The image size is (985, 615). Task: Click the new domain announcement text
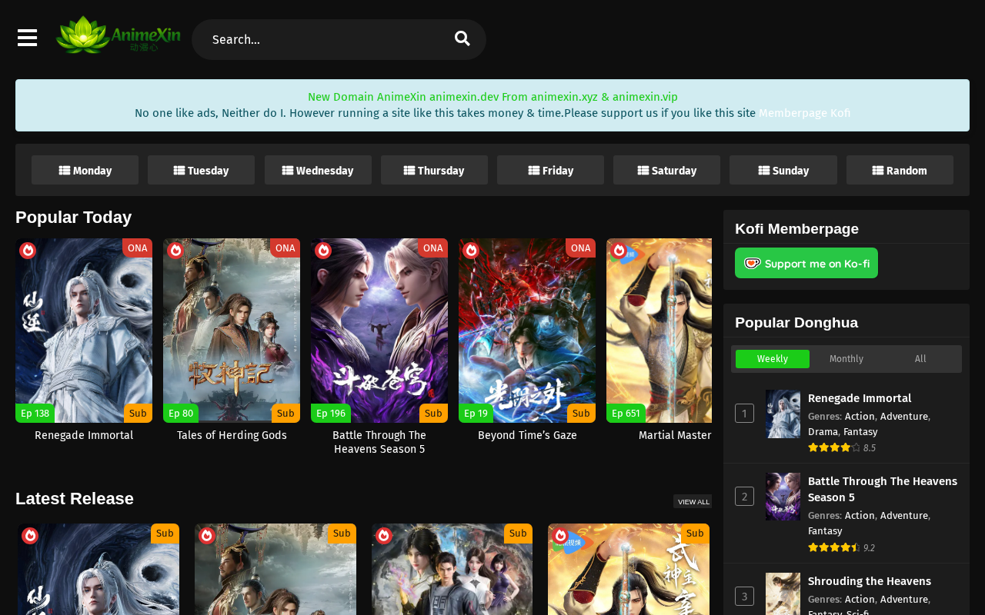(x=492, y=97)
